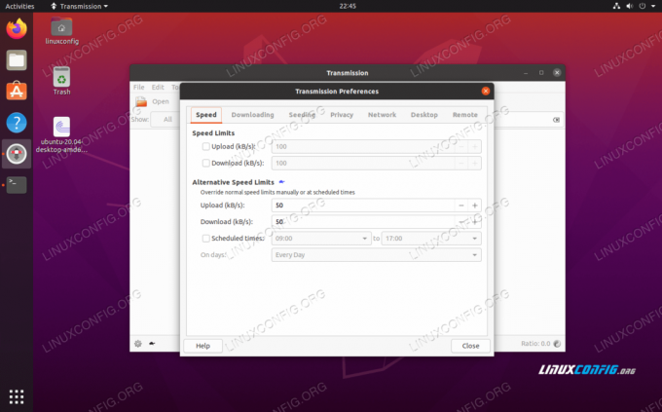Image resolution: width=662 pixels, height=412 pixels.
Task: Open Firefox from the dock
Action: pos(17,29)
